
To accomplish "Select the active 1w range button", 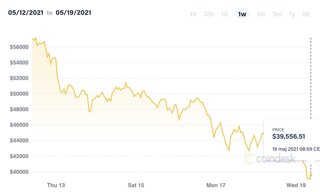I will (x=242, y=14).
